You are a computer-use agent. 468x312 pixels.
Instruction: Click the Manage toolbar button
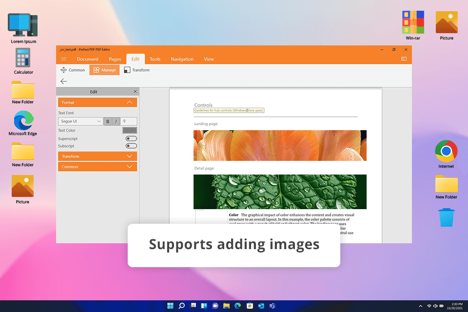(104, 70)
